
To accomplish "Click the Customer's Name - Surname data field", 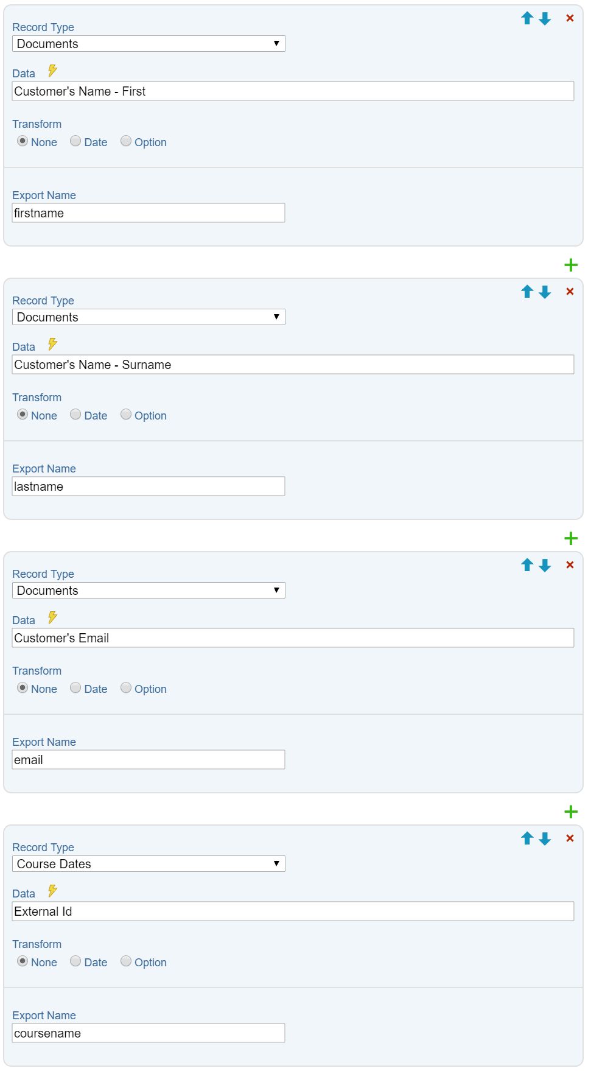I will tap(293, 365).
